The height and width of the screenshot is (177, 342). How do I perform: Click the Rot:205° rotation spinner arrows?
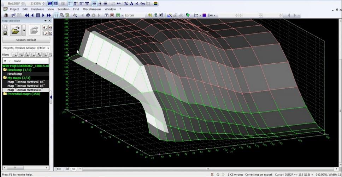coord(23,4)
